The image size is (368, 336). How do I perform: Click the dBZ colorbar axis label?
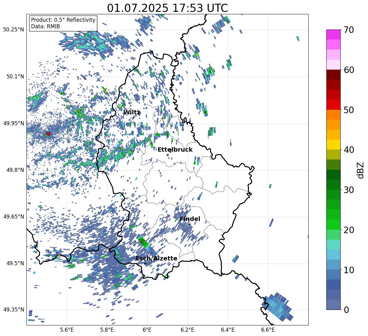[361, 170]
